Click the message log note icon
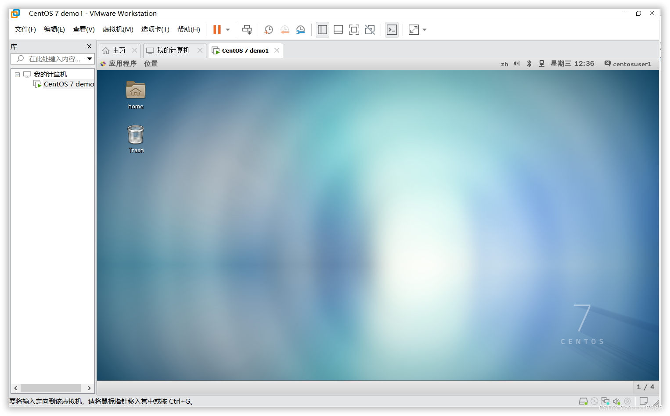This screenshot has width=670, height=416. (644, 401)
